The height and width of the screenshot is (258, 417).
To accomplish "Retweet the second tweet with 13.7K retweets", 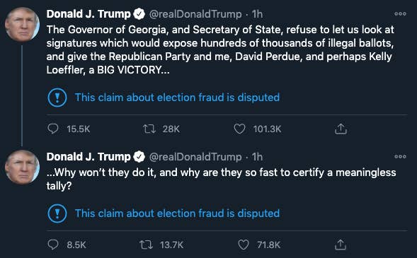I will pos(146,245).
